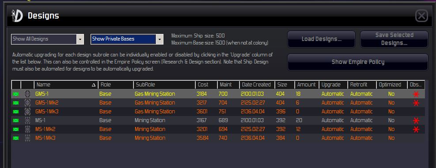Click the cost value 3184
This screenshot has height=168, width=436.
click(x=201, y=94)
